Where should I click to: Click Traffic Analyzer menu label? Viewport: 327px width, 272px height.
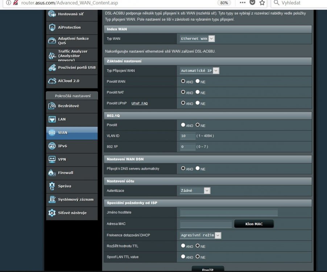73,56
